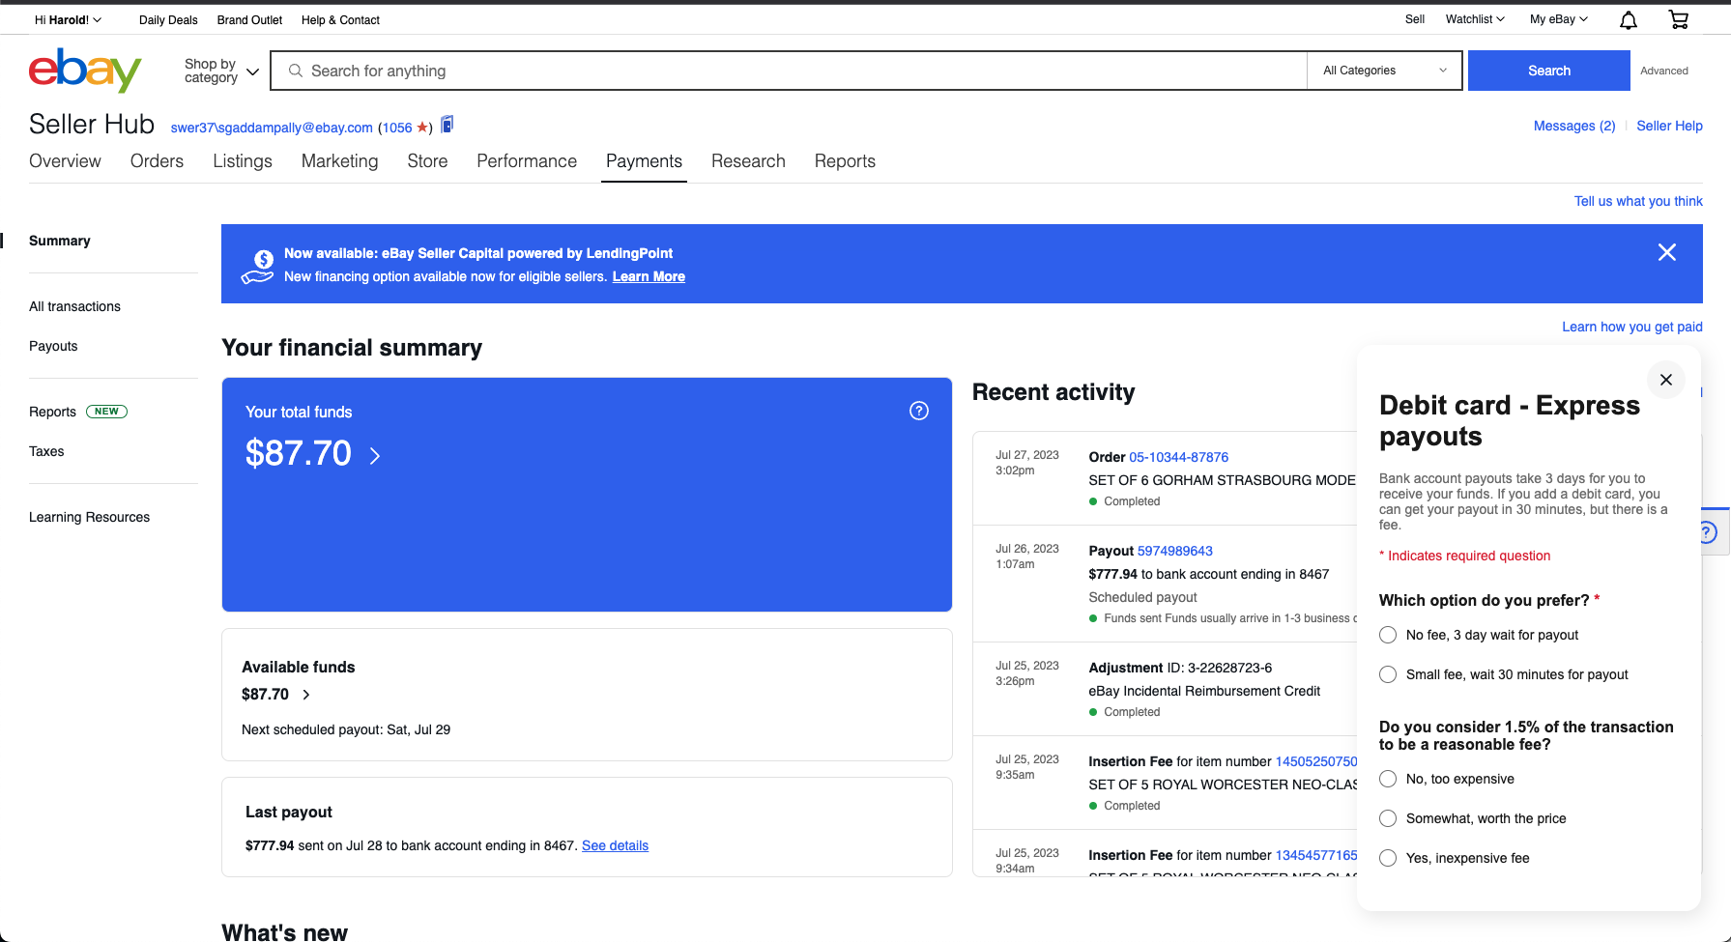Image resolution: width=1731 pixels, height=942 pixels.
Task: Click the 'Your total funds' blue card
Action: pyautogui.click(x=587, y=495)
